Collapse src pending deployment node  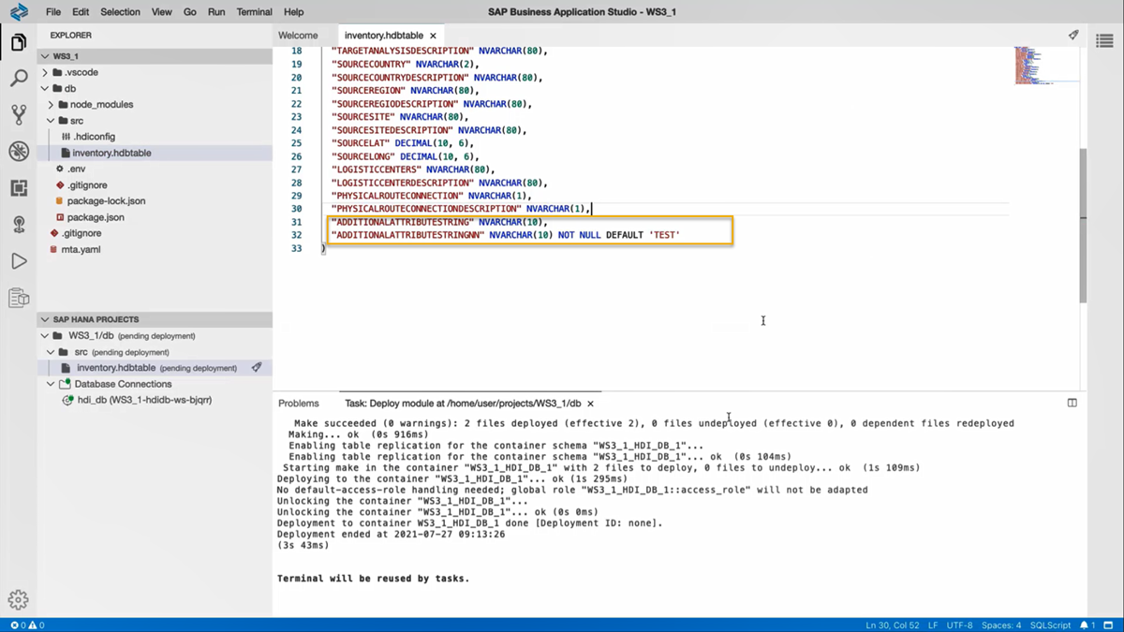pos(52,352)
